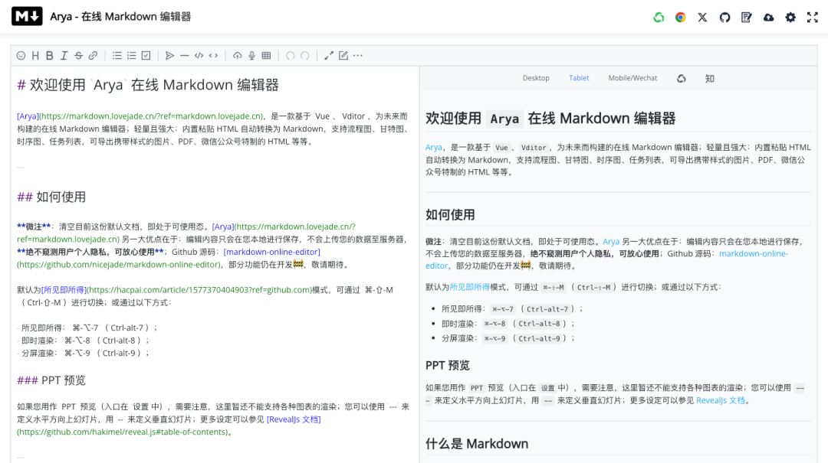Viewport: 828px width, 463px height.
Task: Insert an unordered bullet list
Action: 117,55
